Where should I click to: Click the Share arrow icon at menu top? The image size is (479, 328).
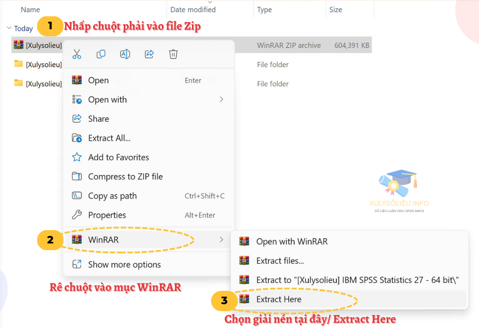pyautogui.click(x=149, y=54)
